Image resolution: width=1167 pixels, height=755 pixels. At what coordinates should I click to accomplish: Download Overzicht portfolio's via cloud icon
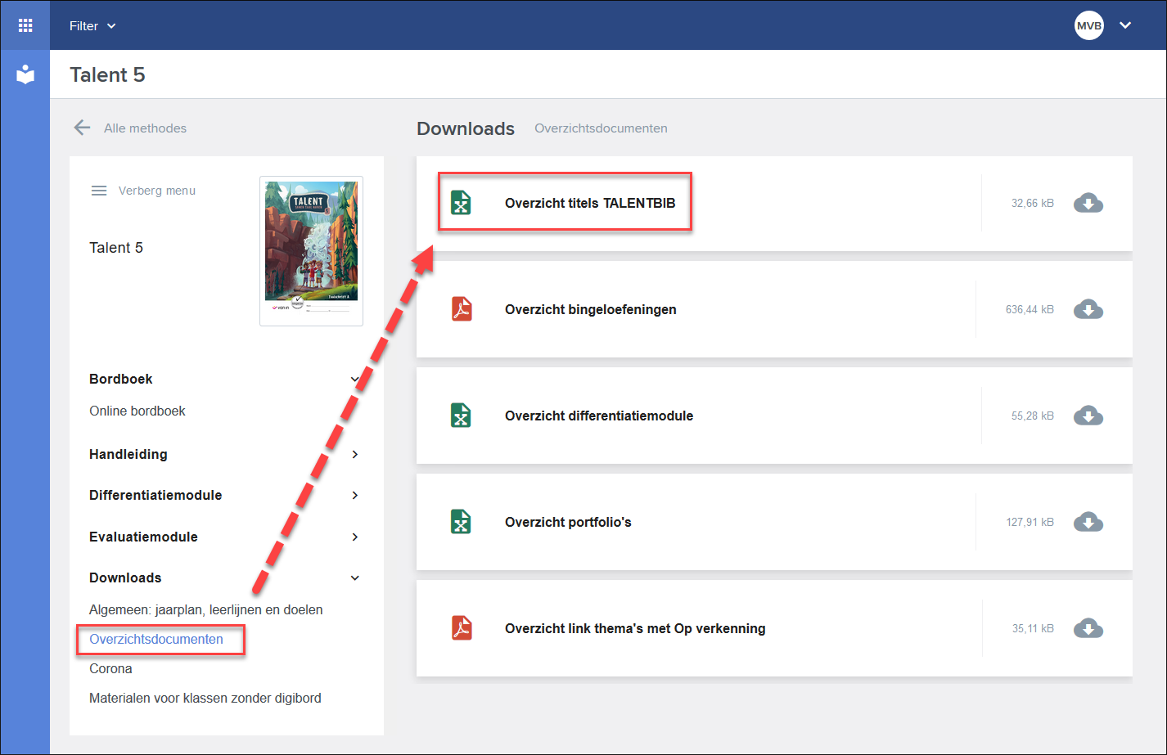1088,522
